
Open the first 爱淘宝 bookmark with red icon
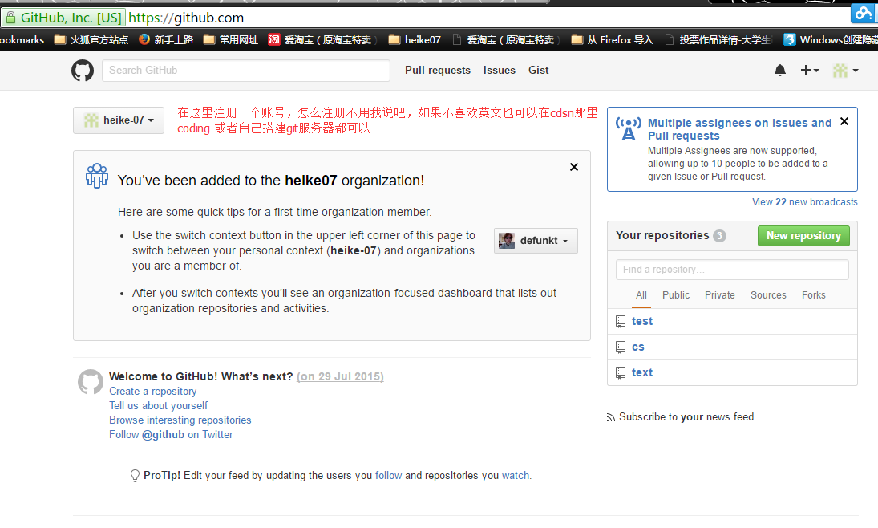click(x=322, y=40)
